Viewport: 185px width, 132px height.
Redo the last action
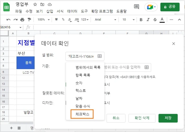(15, 20)
